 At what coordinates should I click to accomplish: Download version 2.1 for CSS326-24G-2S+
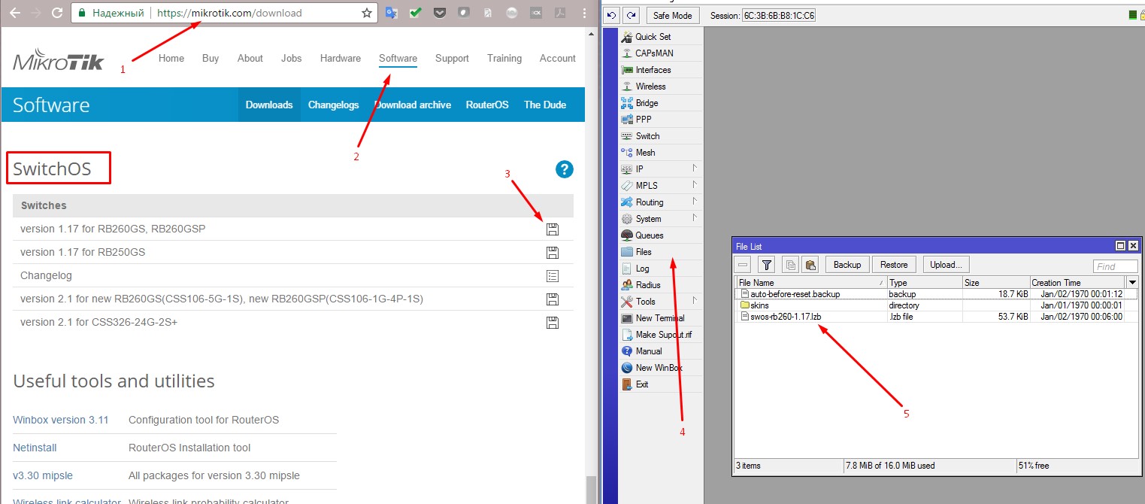click(553, 323)
